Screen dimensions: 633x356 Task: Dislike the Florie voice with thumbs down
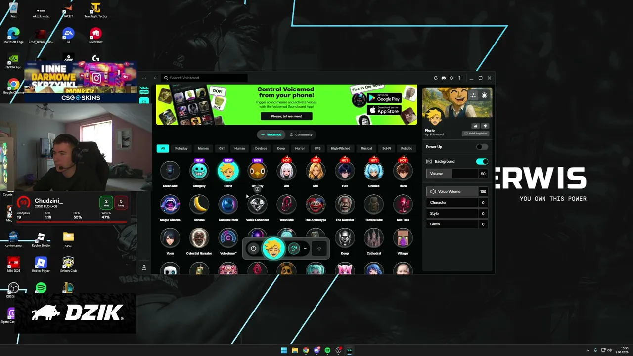pos(485,126)
